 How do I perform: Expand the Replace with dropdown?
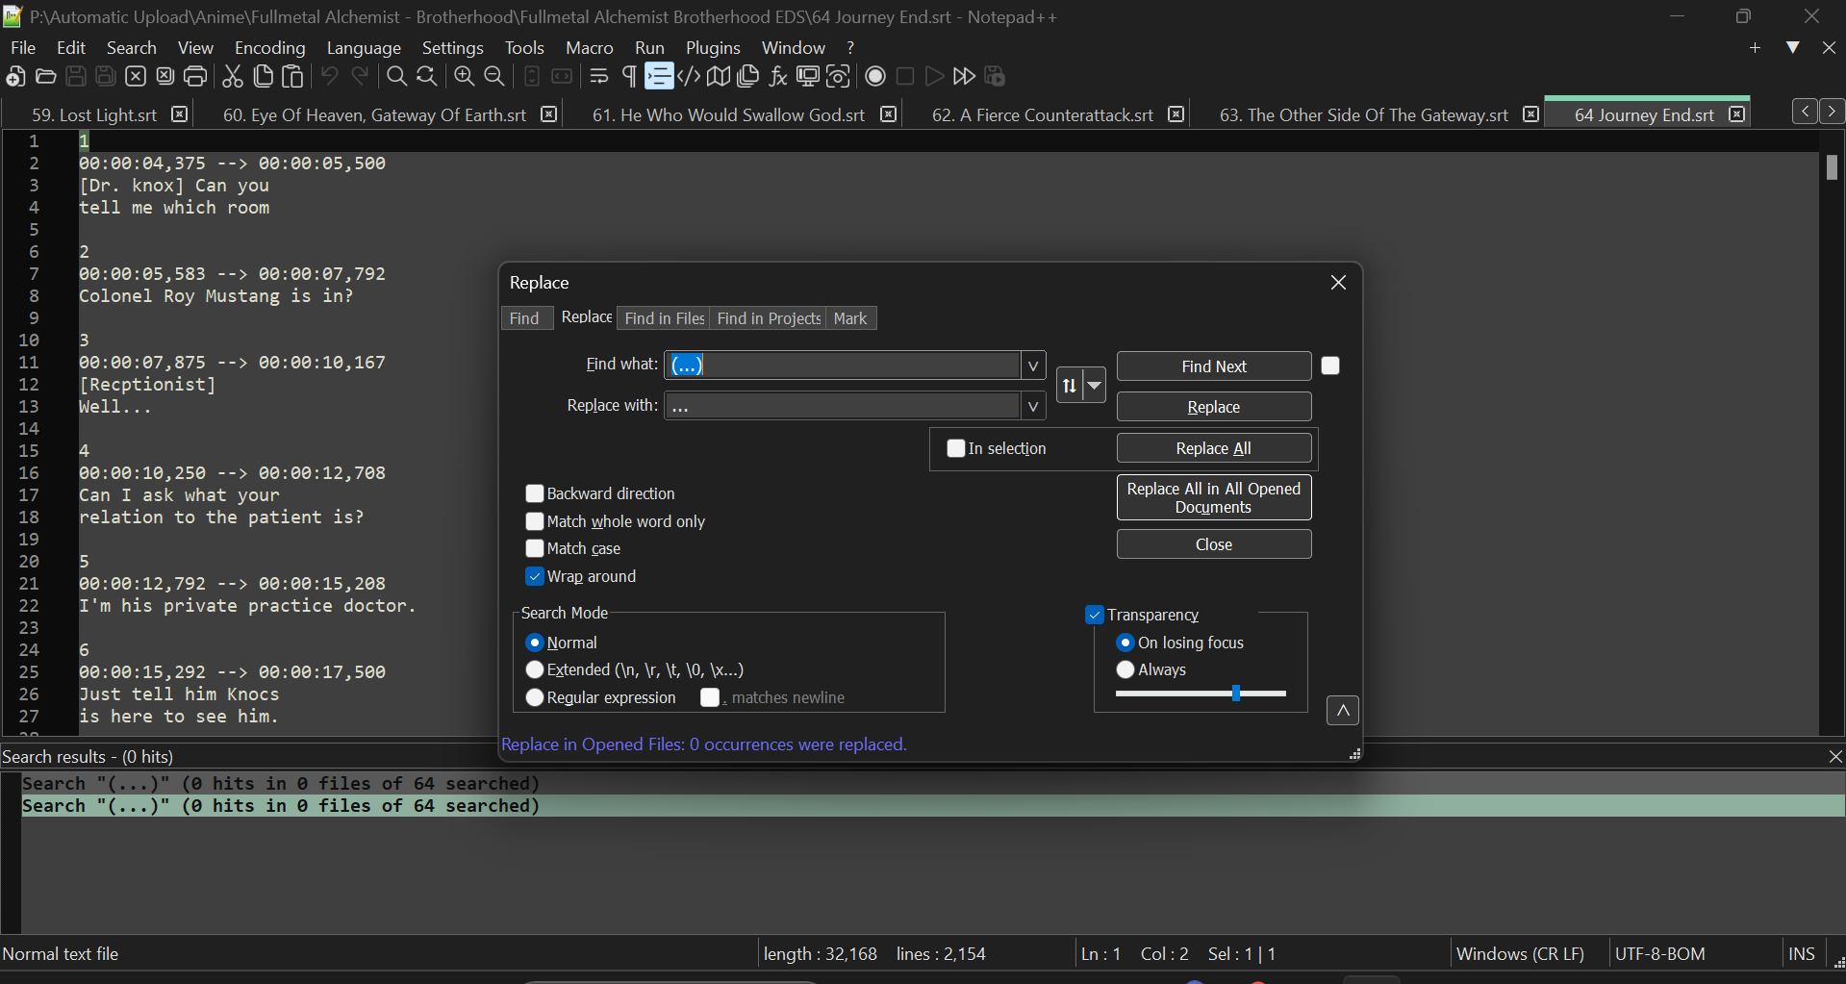1032,405
